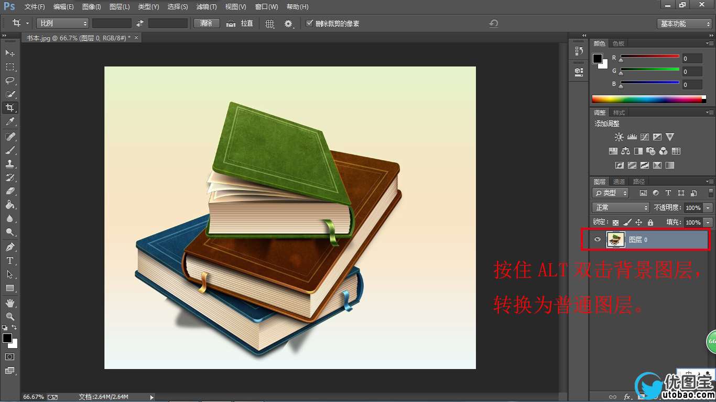Toggle Quick Mask mode

10,356
